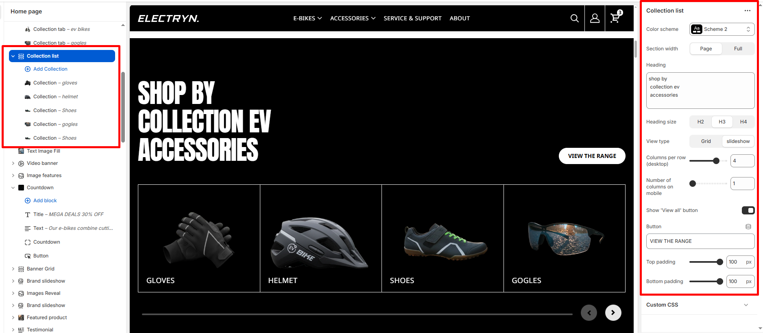Open the shopping cart icon
This screenshot has width=763, height=333.
[x=616, y=17]
